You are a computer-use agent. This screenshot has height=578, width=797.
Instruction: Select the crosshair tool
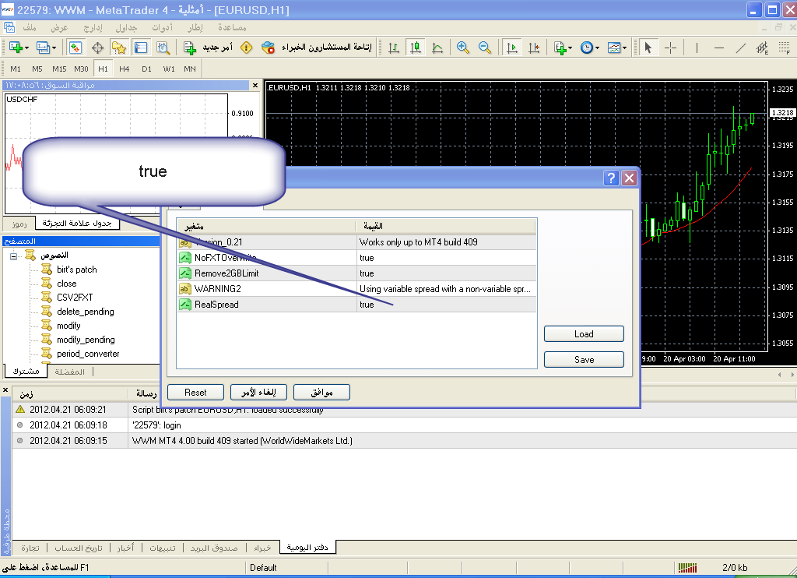click(x=670, y=48)
